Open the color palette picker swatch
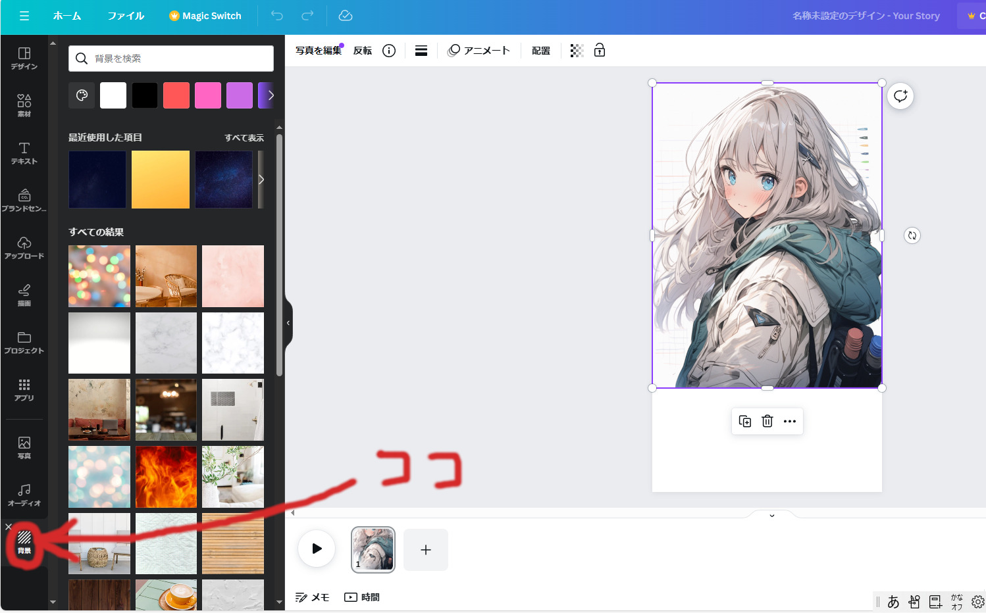This screenshot has height=613, width=986. click(x=82, y=95)
